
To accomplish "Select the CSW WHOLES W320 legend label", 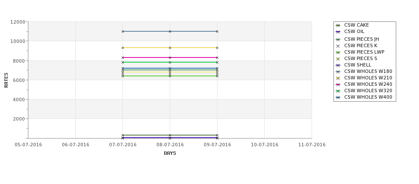I will [x=368, y=90].
